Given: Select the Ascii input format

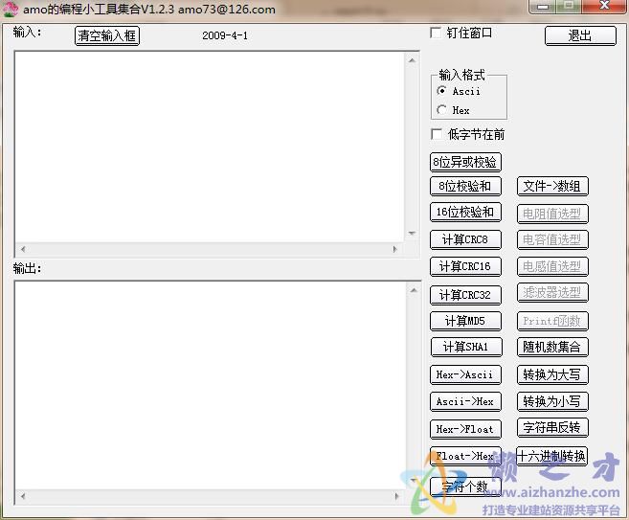Looking at the screenshot, I should click(x=441, y=91).
